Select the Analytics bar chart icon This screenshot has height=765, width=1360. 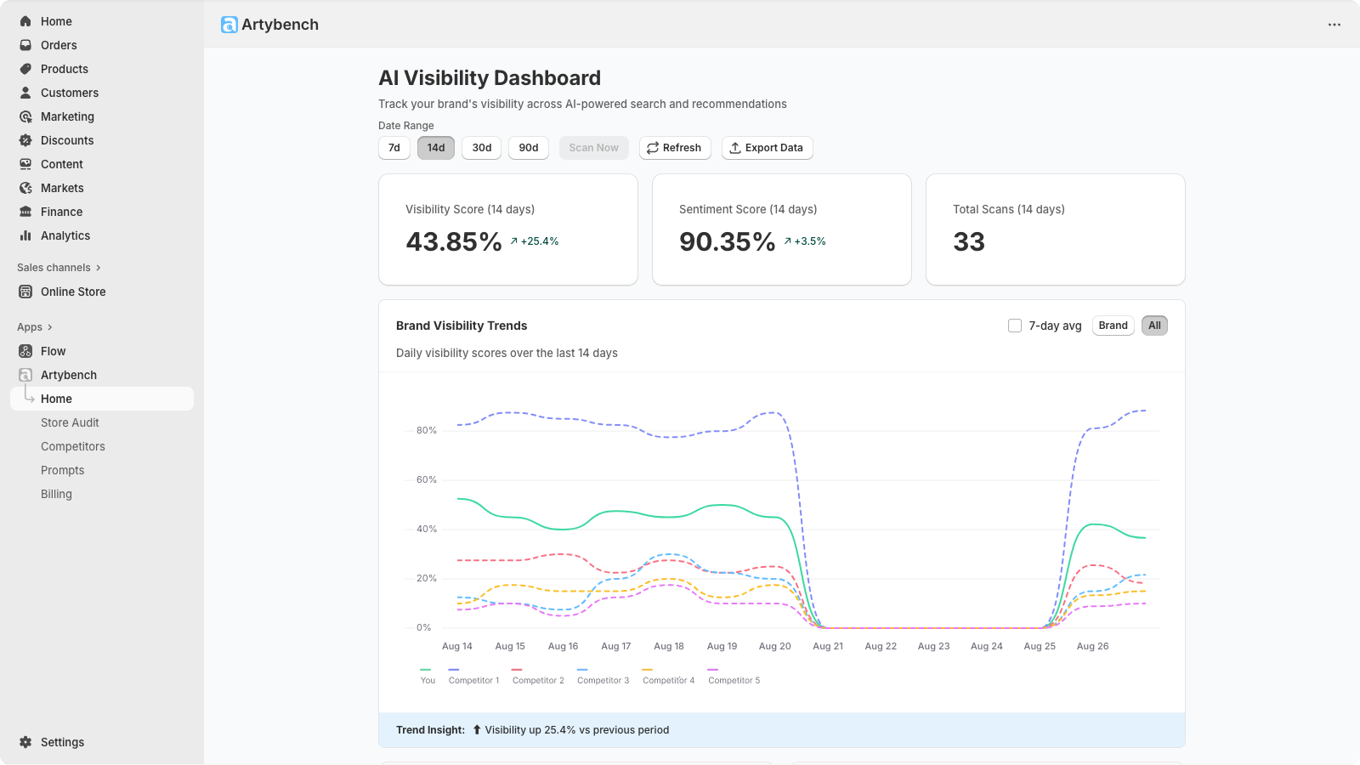25,235
